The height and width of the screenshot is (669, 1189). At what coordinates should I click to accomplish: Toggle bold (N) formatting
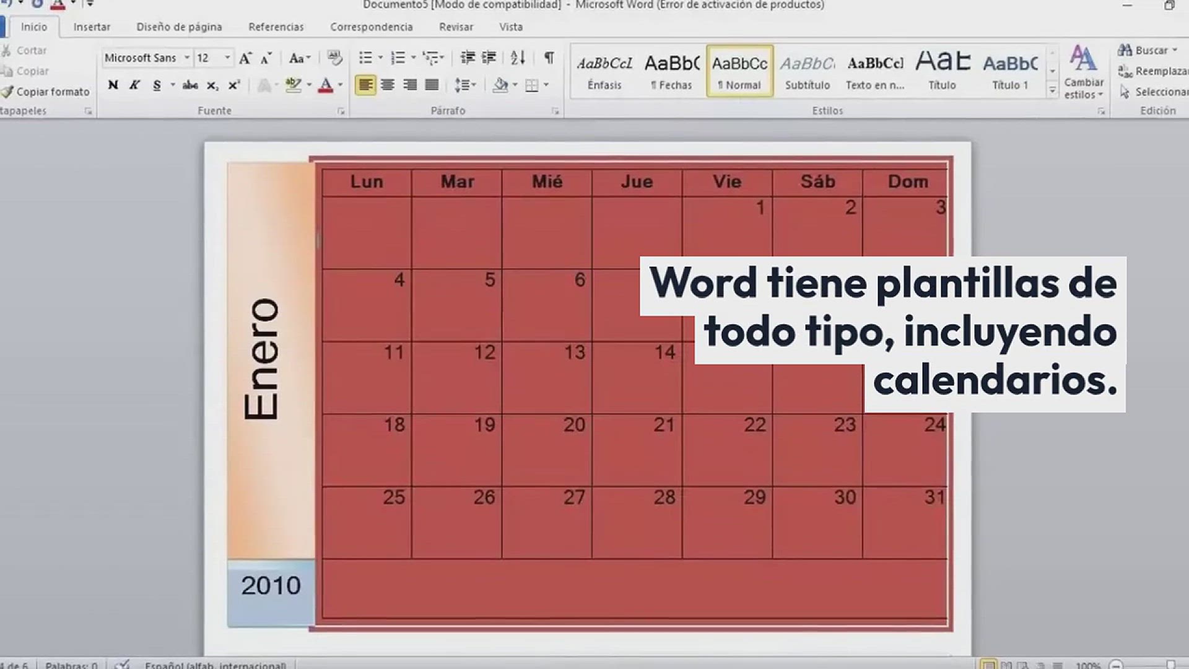coord(113,85)
